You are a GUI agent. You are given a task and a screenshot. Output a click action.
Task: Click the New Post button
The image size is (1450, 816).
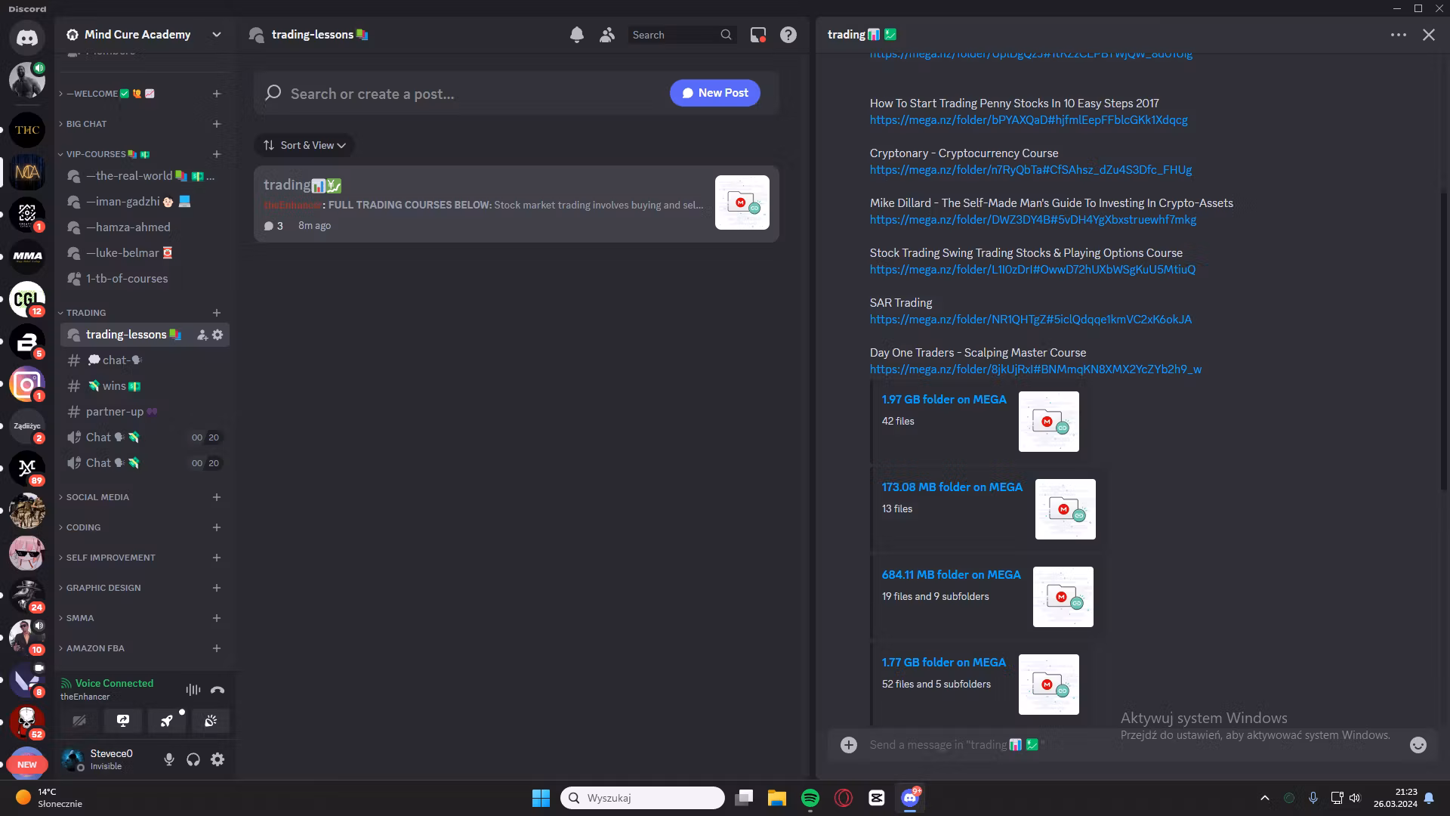tap(714, 93)
